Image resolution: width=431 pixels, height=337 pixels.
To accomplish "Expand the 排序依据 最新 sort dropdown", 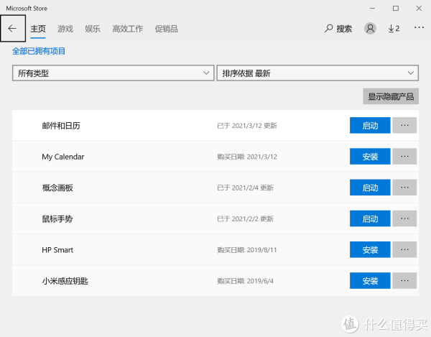I will pyautogui.click(x=318, y=73).
